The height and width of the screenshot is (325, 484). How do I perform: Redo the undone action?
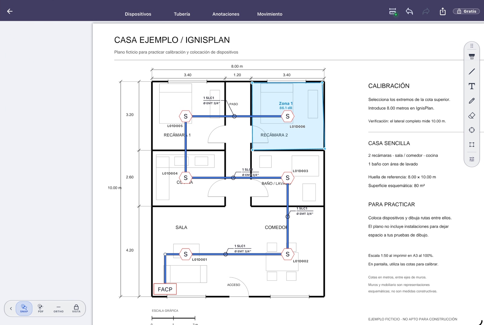(x=426, y=11)
